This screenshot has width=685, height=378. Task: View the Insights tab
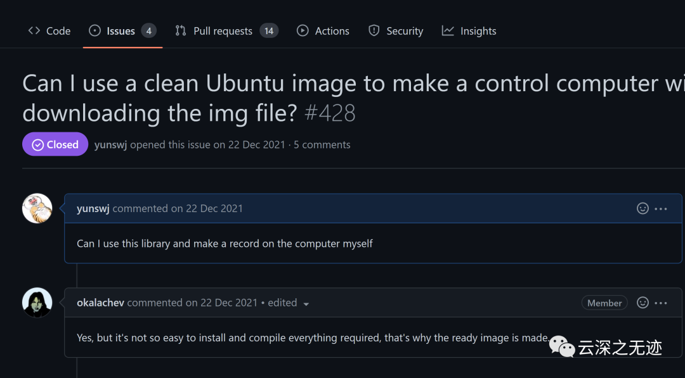(x=469, y=31)
